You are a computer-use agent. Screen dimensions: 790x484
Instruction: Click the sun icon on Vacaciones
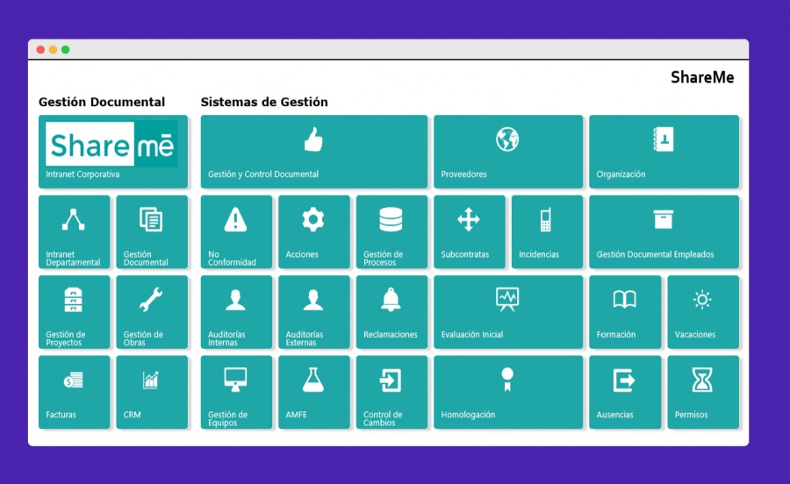click(x=702, y=300)
